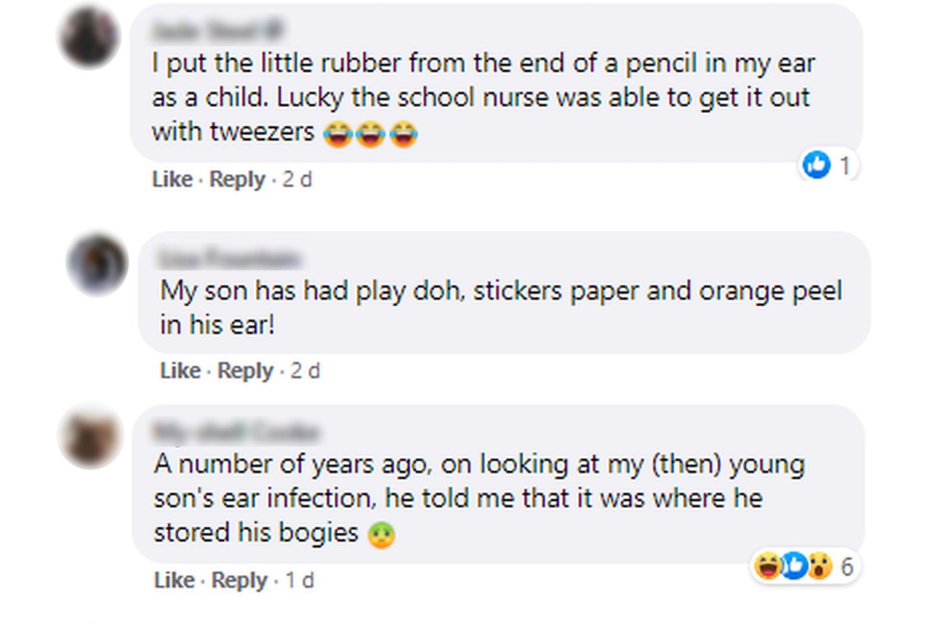Click reaction count 6 on bogies comment
Viewport: 935px width, 623px height.
tap(847, 566)
